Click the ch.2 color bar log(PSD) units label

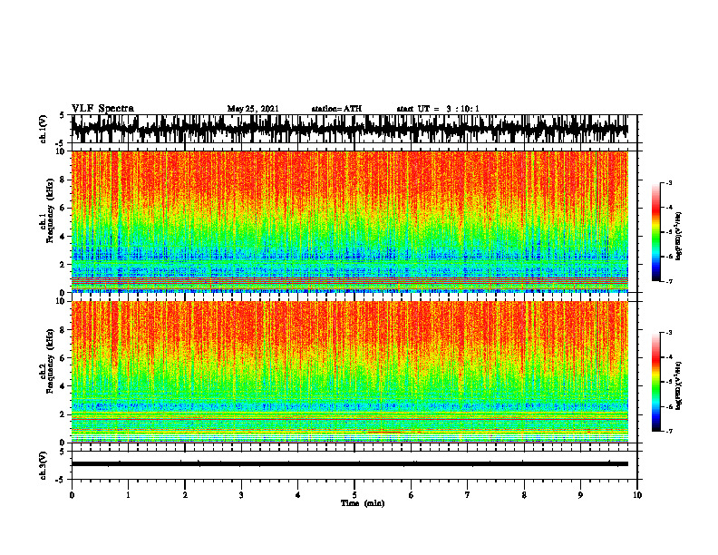pyautogui.click(x=679, y=385)
